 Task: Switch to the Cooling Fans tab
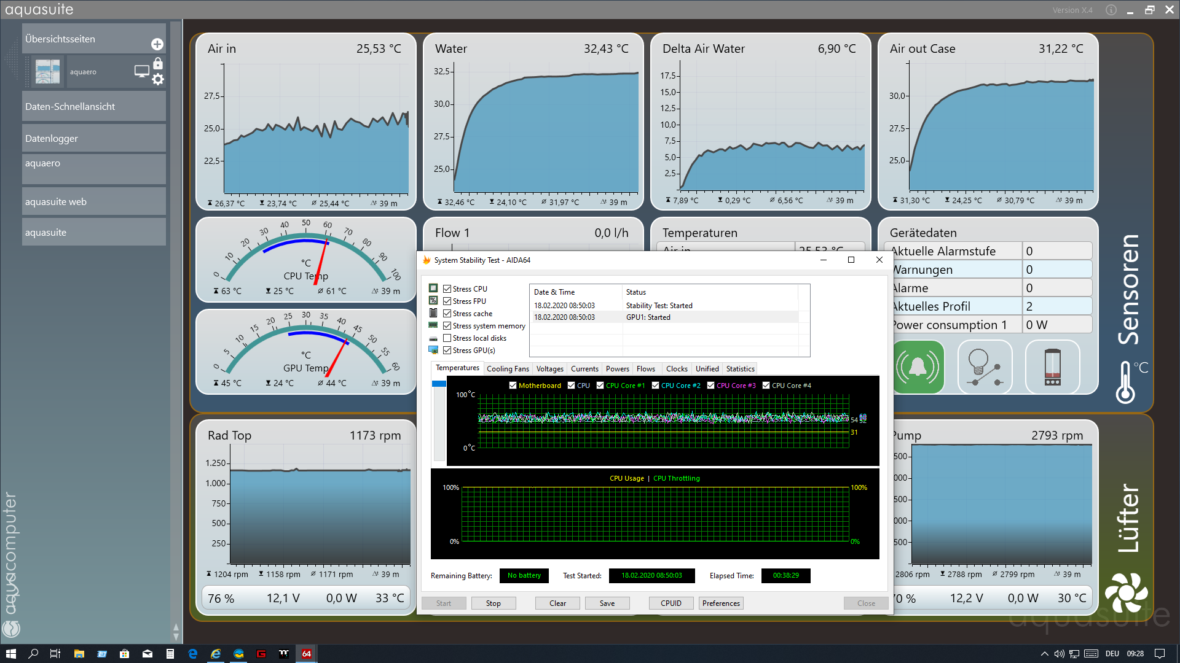(x=508, y=369)
